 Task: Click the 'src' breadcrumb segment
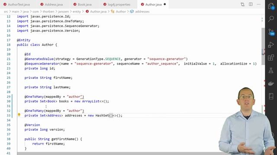click(x=6, y=12)
